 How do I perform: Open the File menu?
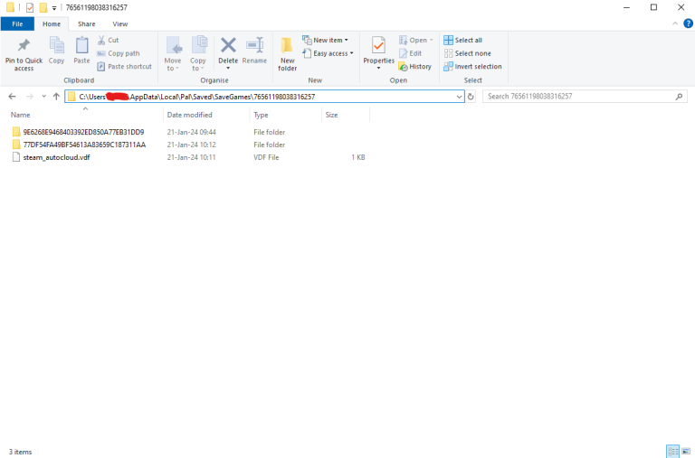(x=17, y=23)
